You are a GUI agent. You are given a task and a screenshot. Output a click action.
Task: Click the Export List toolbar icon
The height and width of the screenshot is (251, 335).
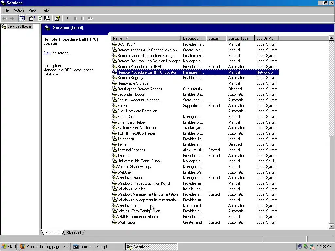coord(47,18)
